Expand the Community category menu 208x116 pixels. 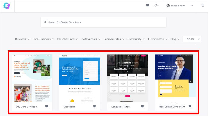pyautogui.click(x=136, y=39)
